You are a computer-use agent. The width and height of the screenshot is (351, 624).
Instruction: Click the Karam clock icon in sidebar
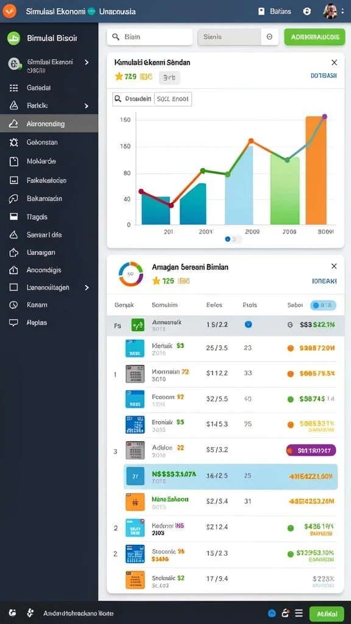13,305
